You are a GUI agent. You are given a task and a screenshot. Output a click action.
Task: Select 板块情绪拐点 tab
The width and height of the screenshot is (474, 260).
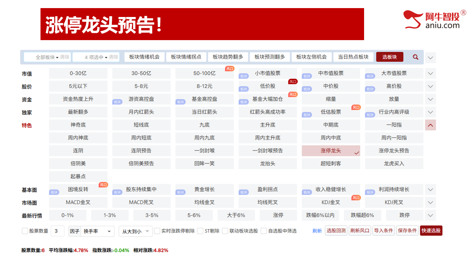point(186,57)
